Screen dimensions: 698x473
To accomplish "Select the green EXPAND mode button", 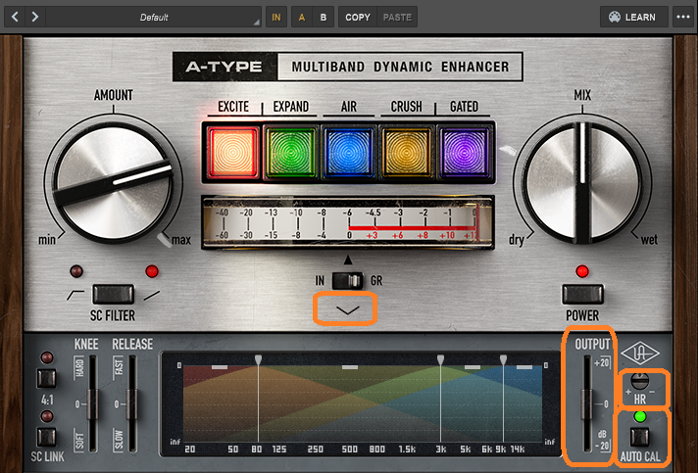I will [290, 153].
